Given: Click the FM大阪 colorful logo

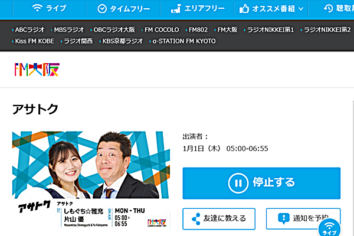Looking at the screenshot, I should pos(37,70).
